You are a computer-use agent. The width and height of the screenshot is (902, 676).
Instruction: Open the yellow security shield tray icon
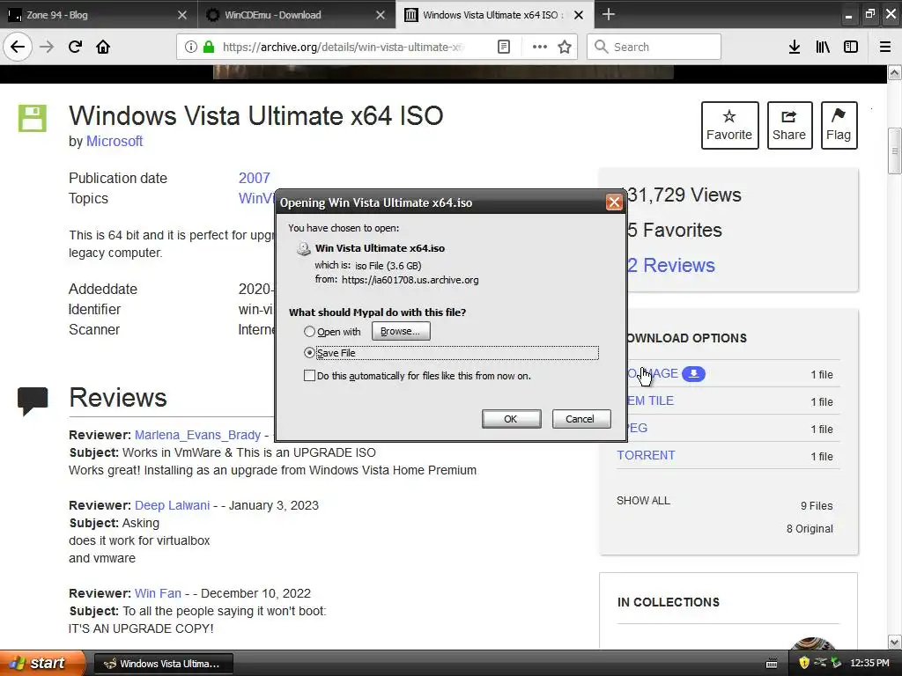coord(804,663)
